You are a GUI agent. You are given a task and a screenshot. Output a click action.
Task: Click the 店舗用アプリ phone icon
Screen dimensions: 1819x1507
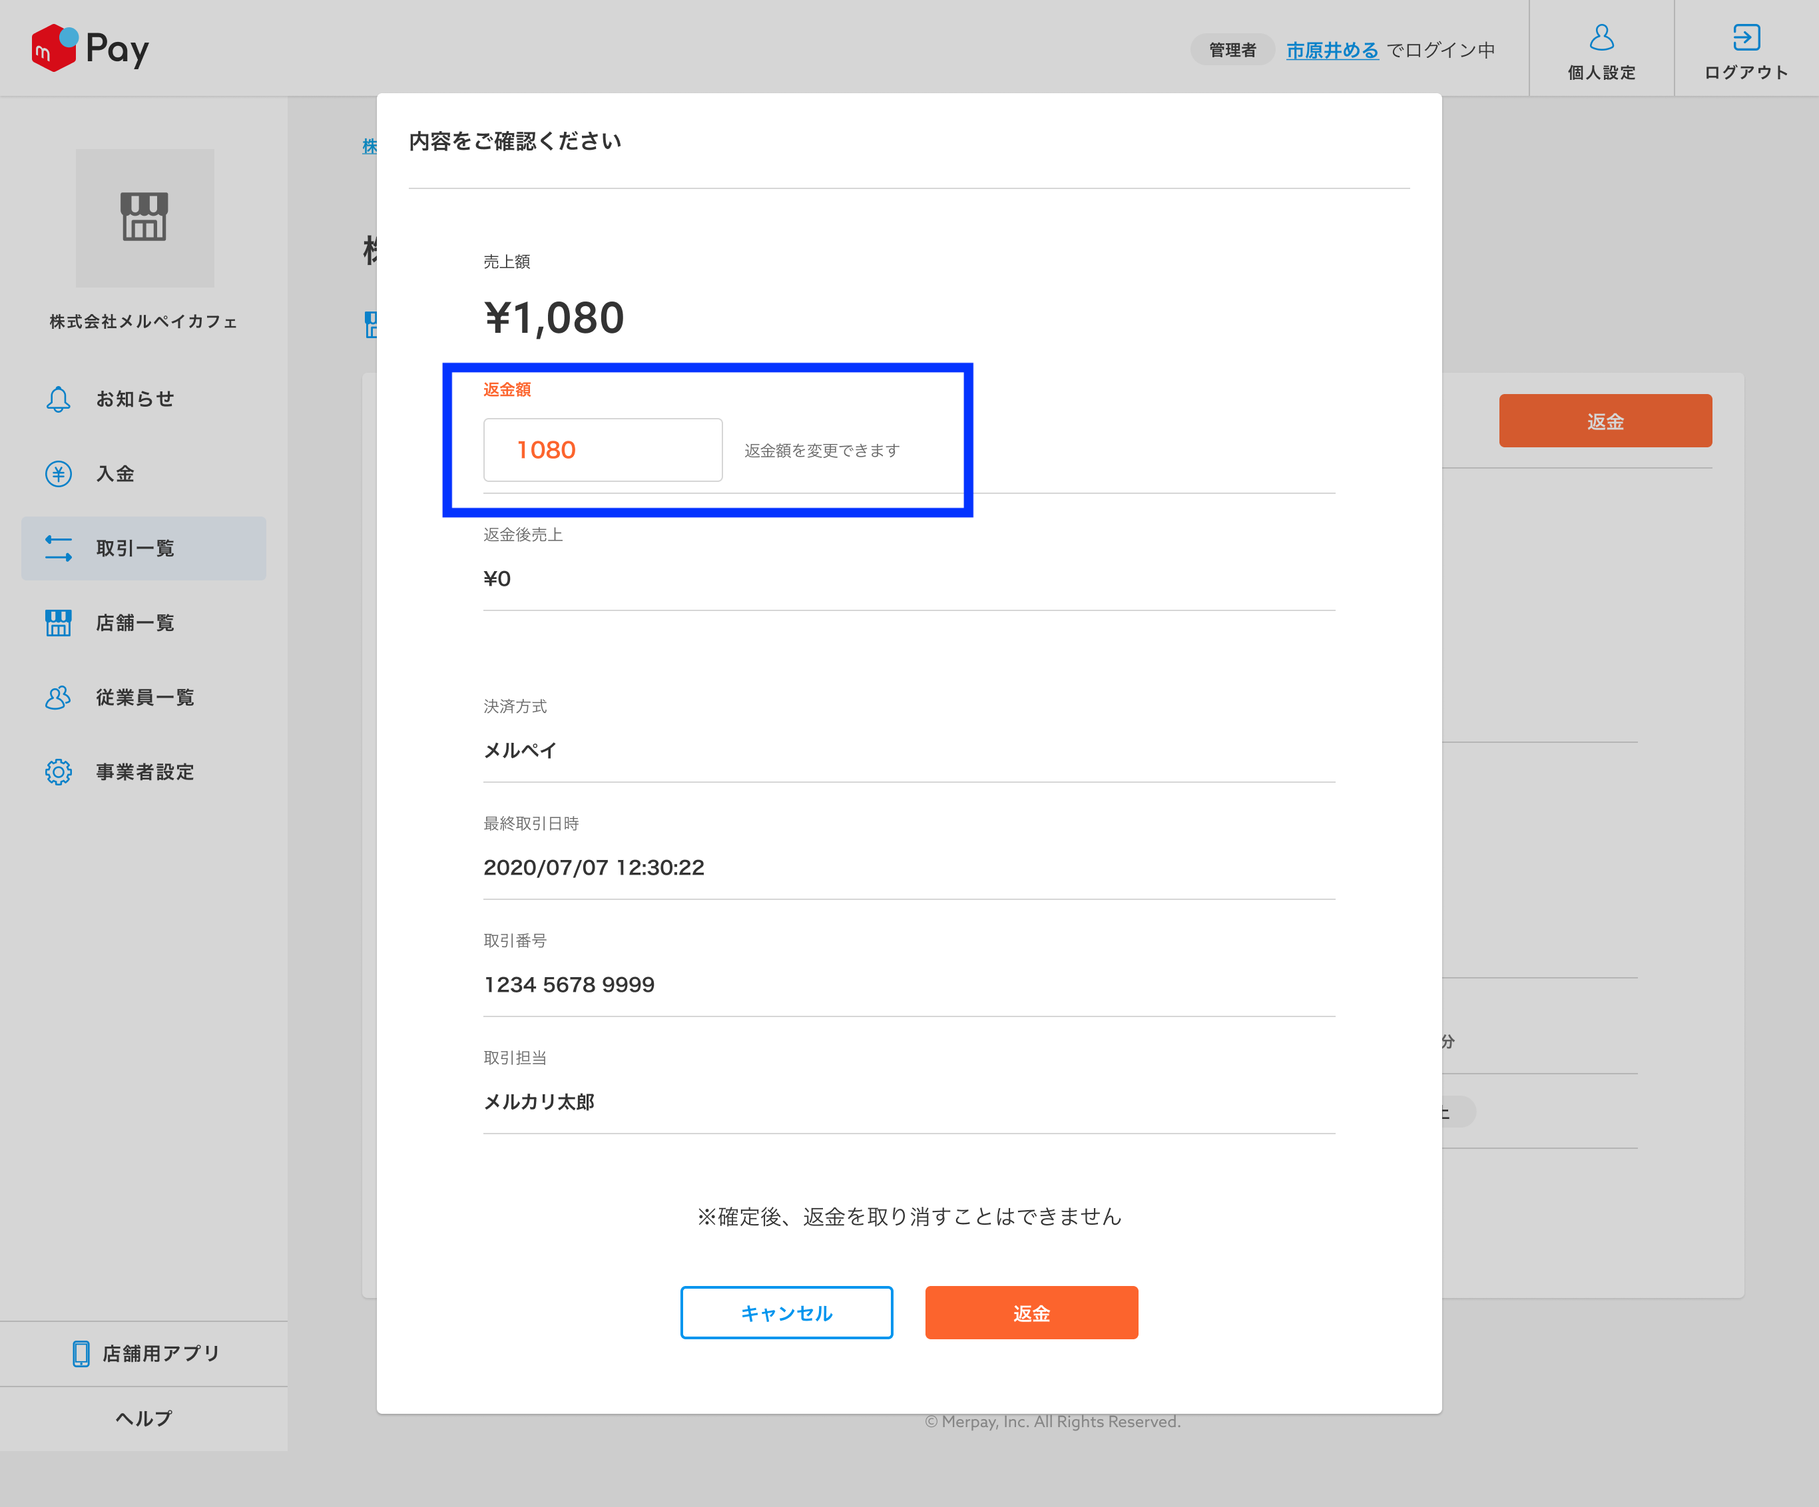[81, 1353]
